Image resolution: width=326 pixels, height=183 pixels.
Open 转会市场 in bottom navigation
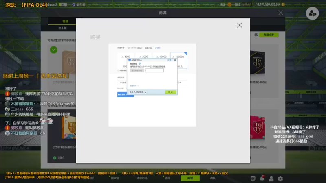(x=142, y=178)
